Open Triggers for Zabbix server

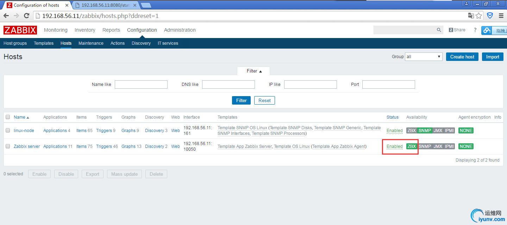click(104, 146)
